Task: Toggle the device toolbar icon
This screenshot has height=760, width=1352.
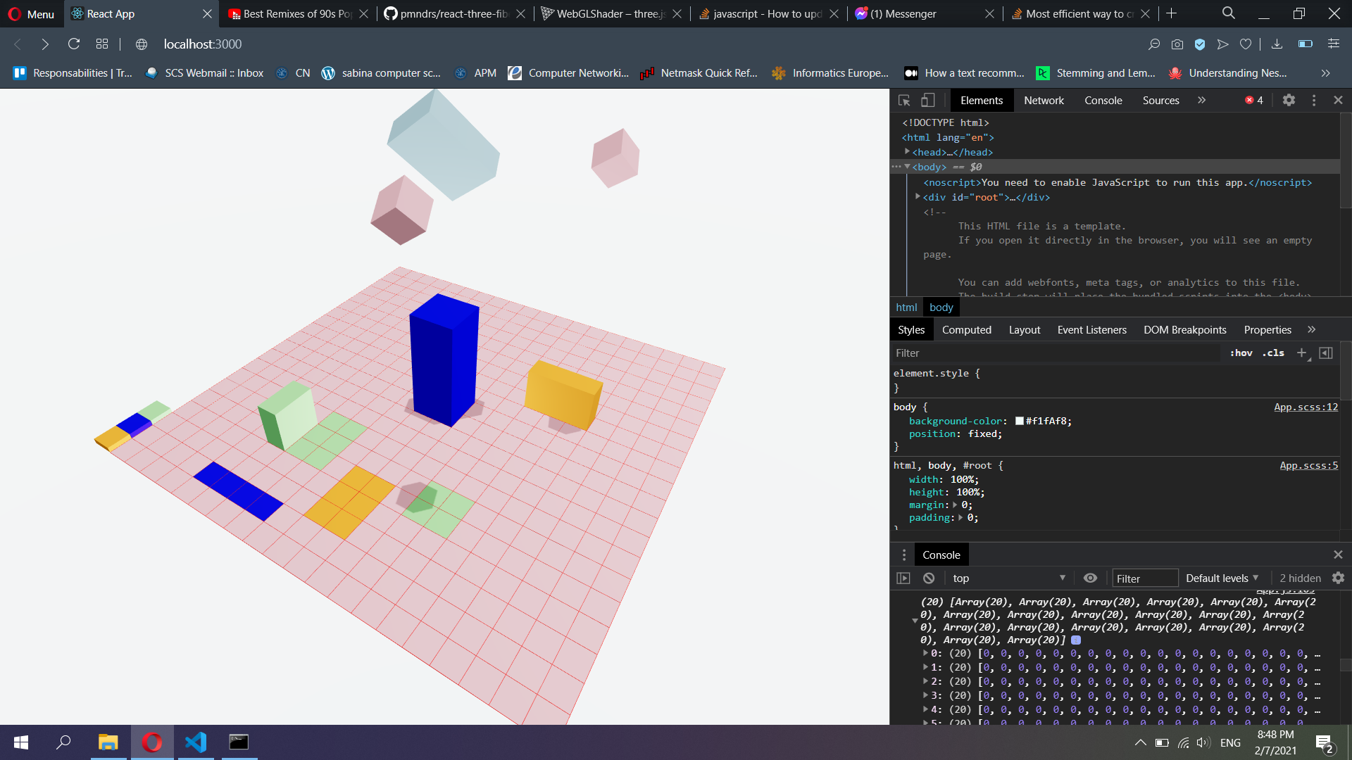Action: (928, 101)
